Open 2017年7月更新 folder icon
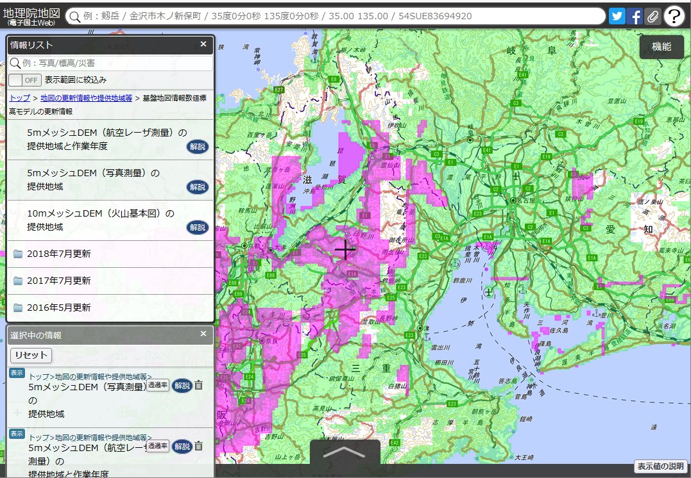This screenshot has height=478, width=691. tap(17, 281)
